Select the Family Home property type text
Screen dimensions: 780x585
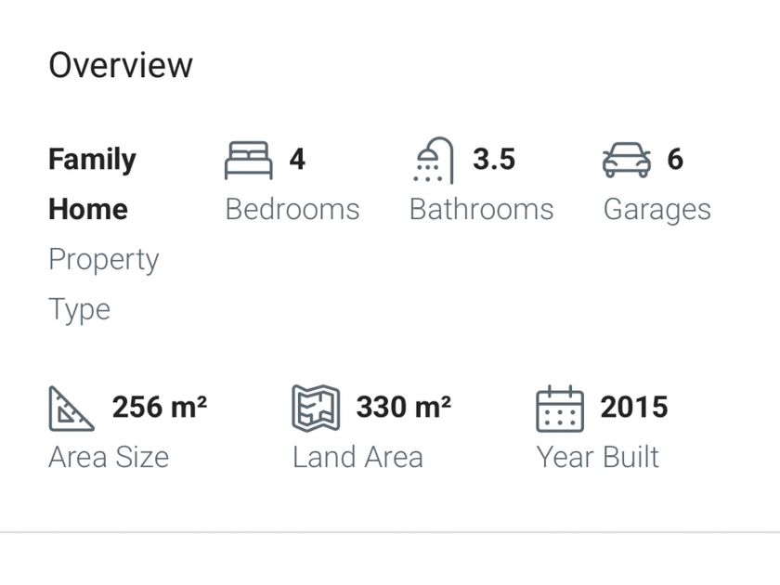tap(92, 184)
